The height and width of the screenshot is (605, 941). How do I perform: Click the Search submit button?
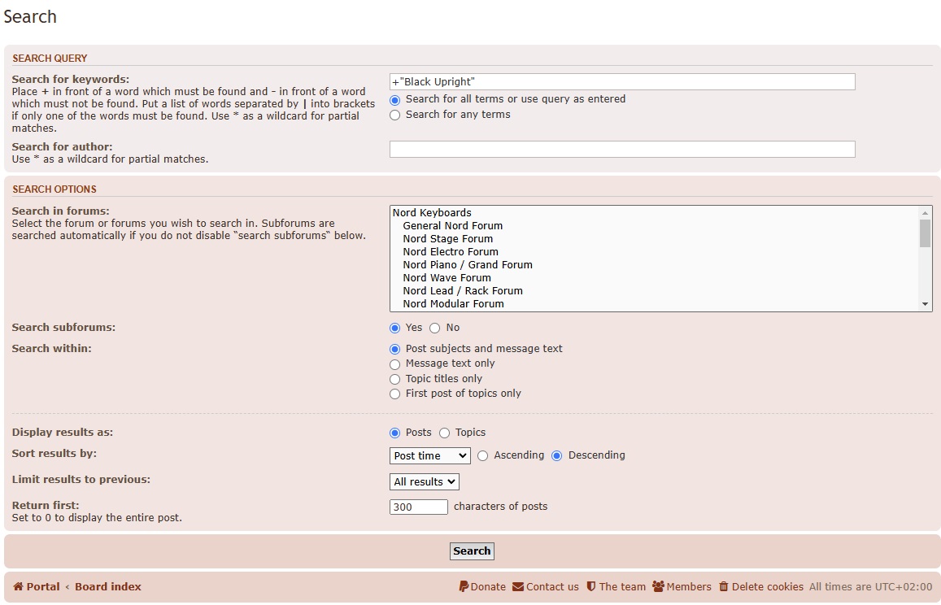click(x=472, y=551)
